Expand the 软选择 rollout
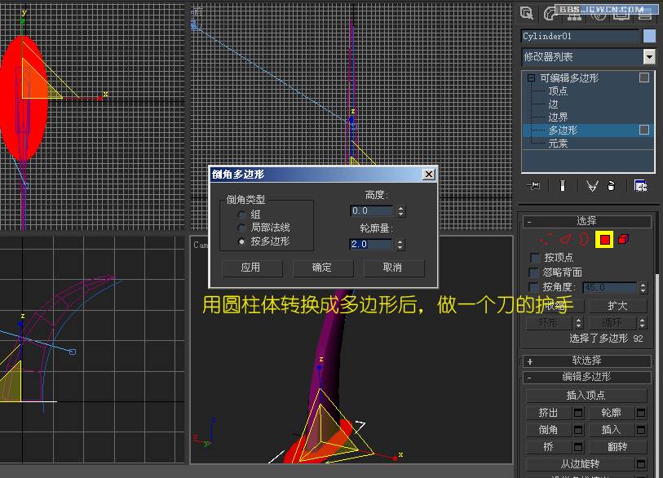 (x=530, y=361)
